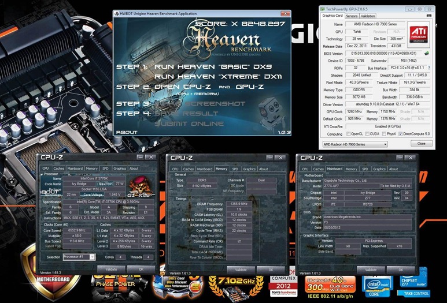The width and height of the screenshot is (447, 303).
Task: Click OK in right CPU-Z window
Action: (x=401, y=270)
